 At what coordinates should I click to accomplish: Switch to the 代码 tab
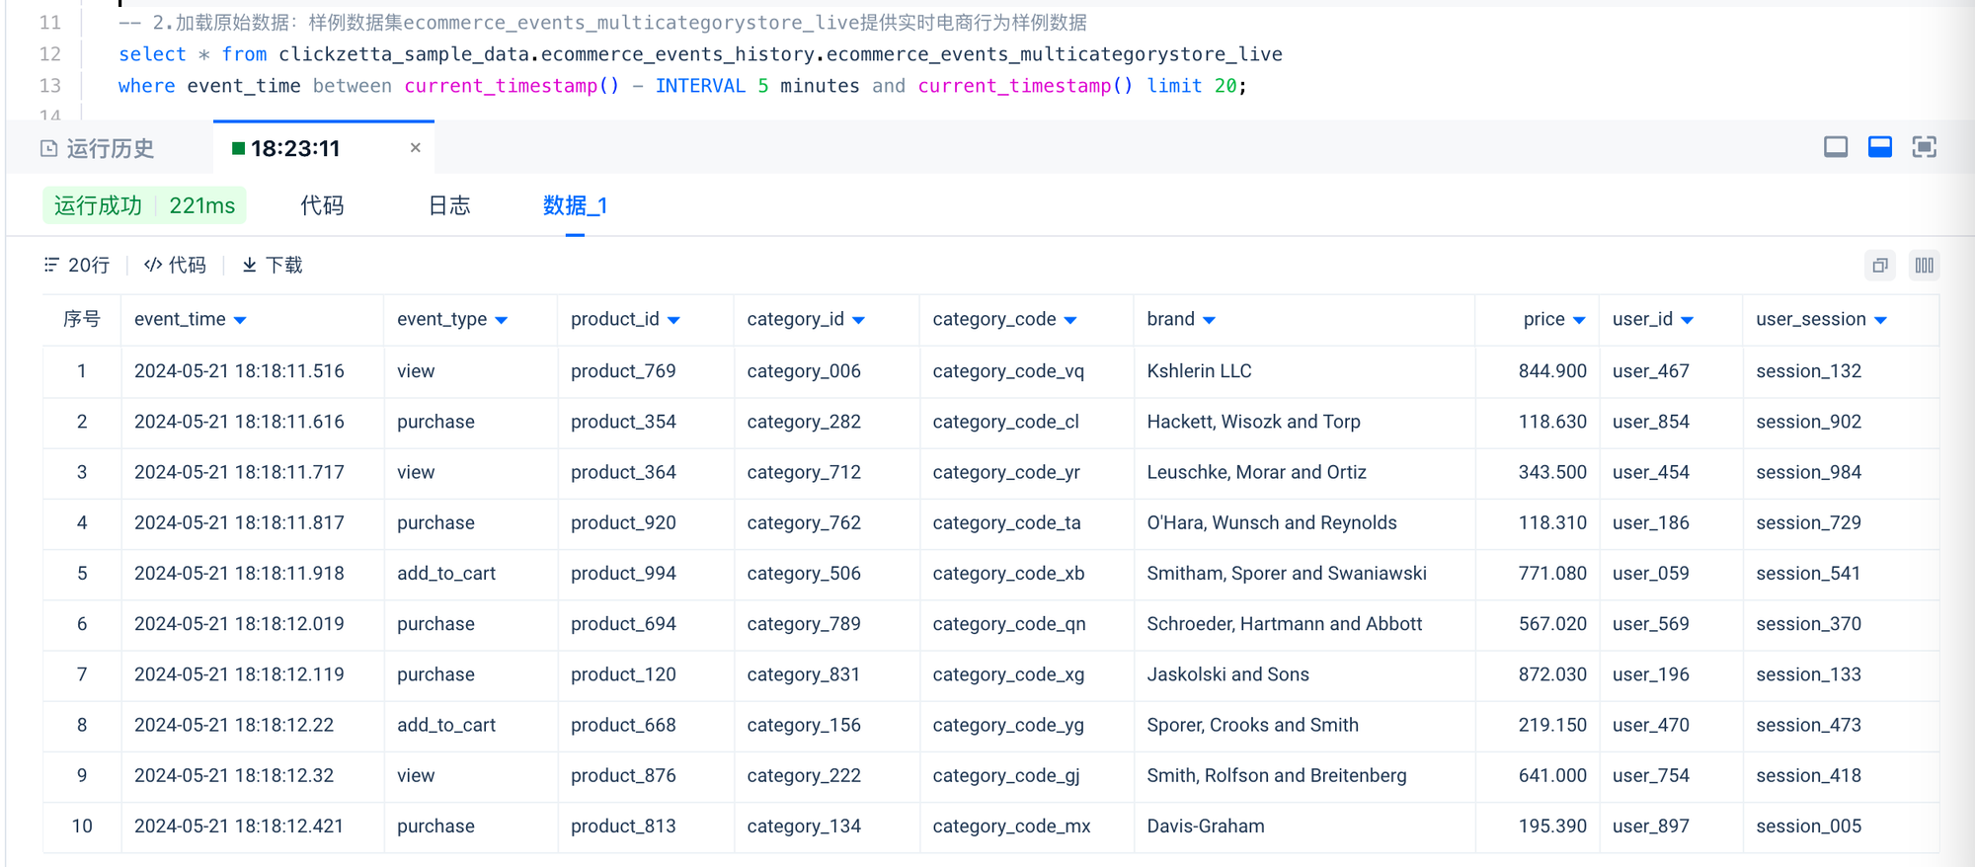point(322,205)
